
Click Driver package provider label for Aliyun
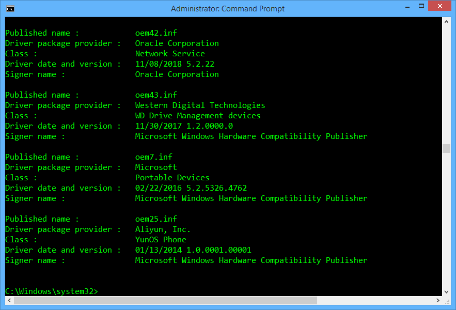point(63,229)
